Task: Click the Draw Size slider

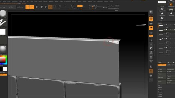Action: point(98,8)
